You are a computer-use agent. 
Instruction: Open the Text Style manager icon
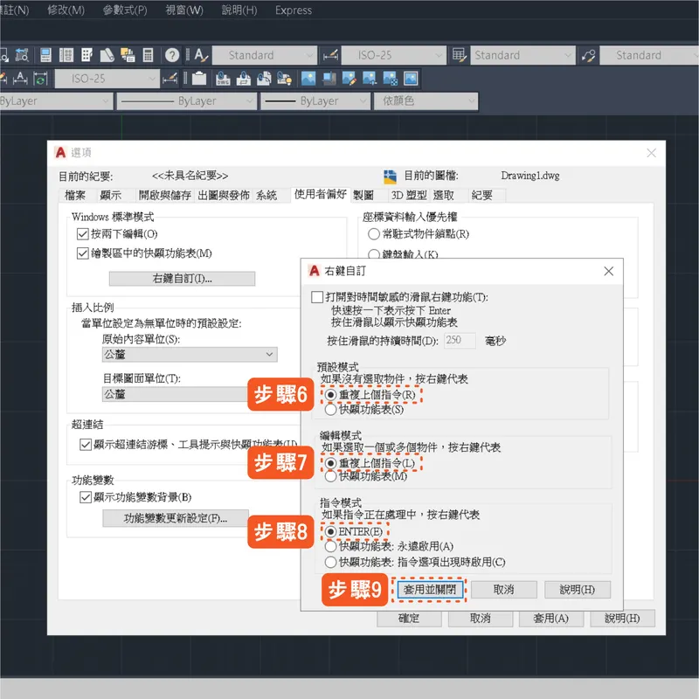(x=201, y=55)
